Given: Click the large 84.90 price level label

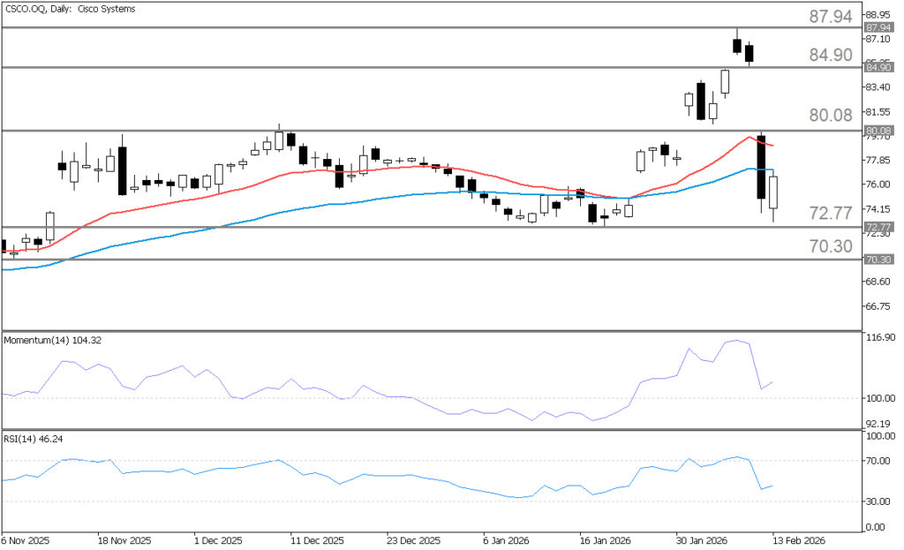Looking at the screenshot, I should (x=830, y=56).
